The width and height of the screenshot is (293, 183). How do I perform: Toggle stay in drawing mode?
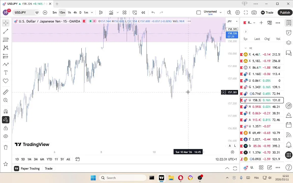(6, 120)
